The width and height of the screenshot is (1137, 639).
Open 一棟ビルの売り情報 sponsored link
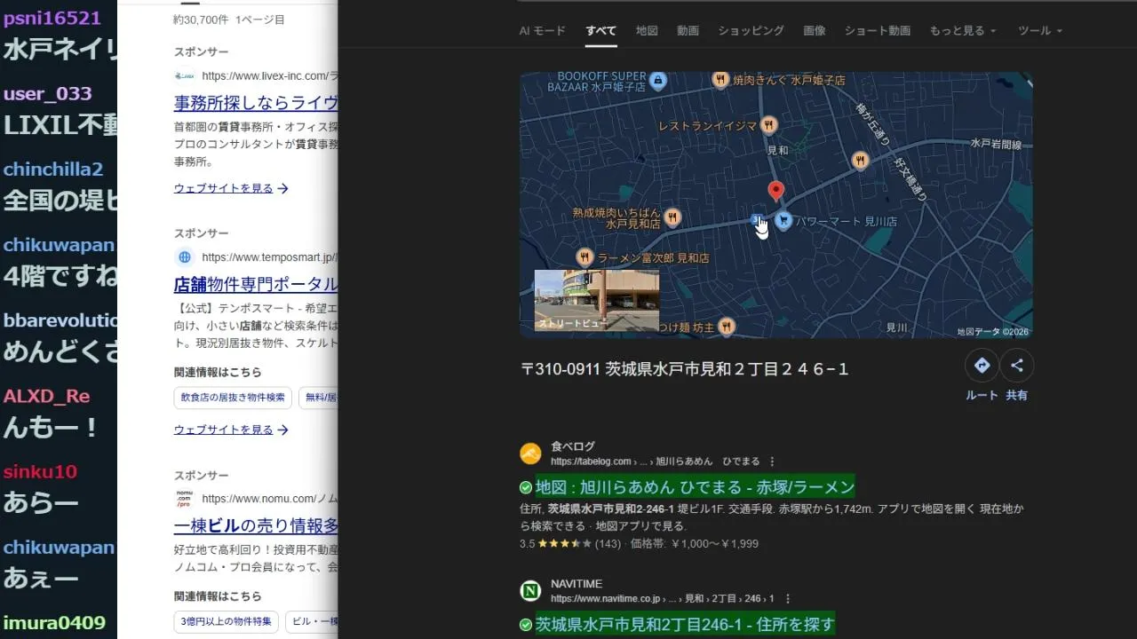pyautogui.click(x=256, y=525)
